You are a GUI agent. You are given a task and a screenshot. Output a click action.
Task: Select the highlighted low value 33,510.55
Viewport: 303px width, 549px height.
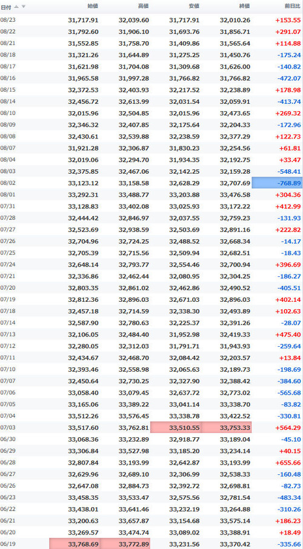point(176,428)
